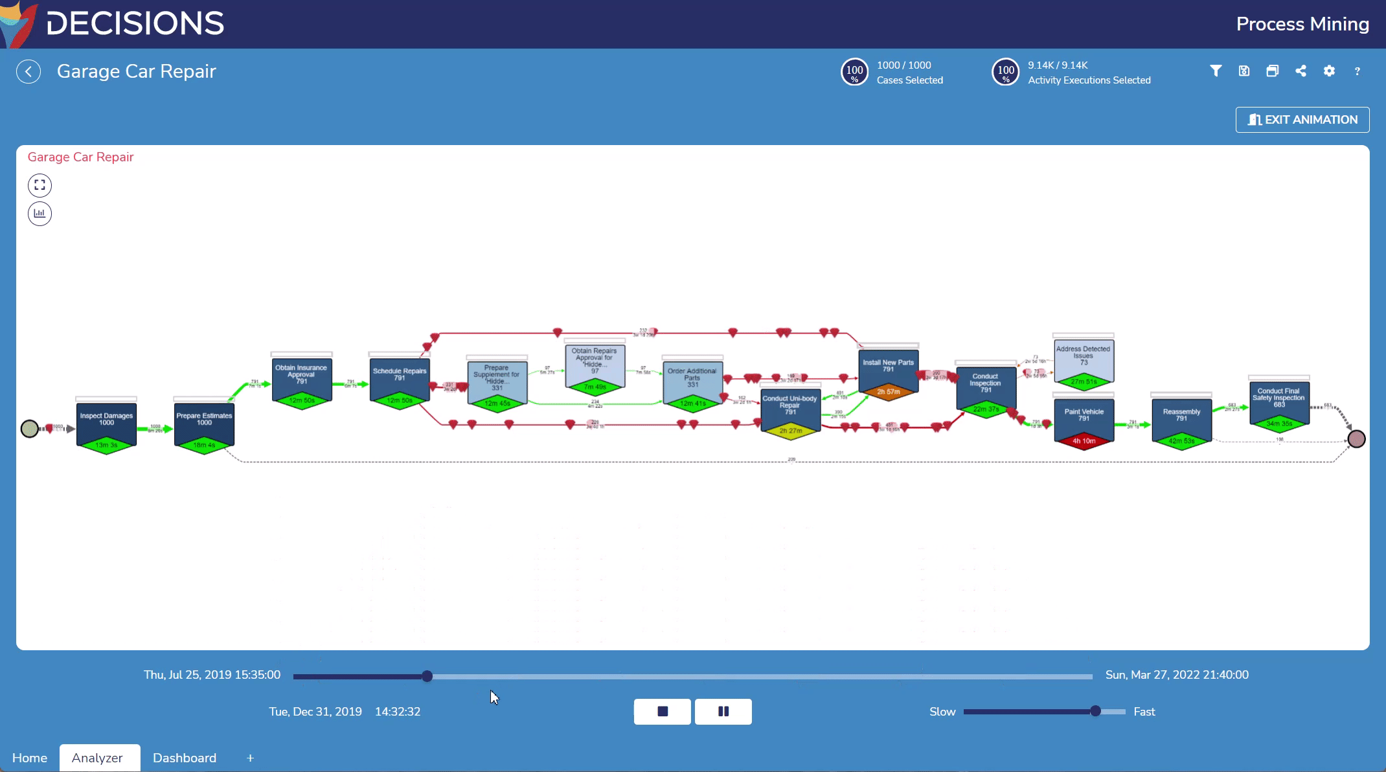Click the fit-to-screen zoom icon
Screen dimensions: 1386x772
[x=39, y=185]
